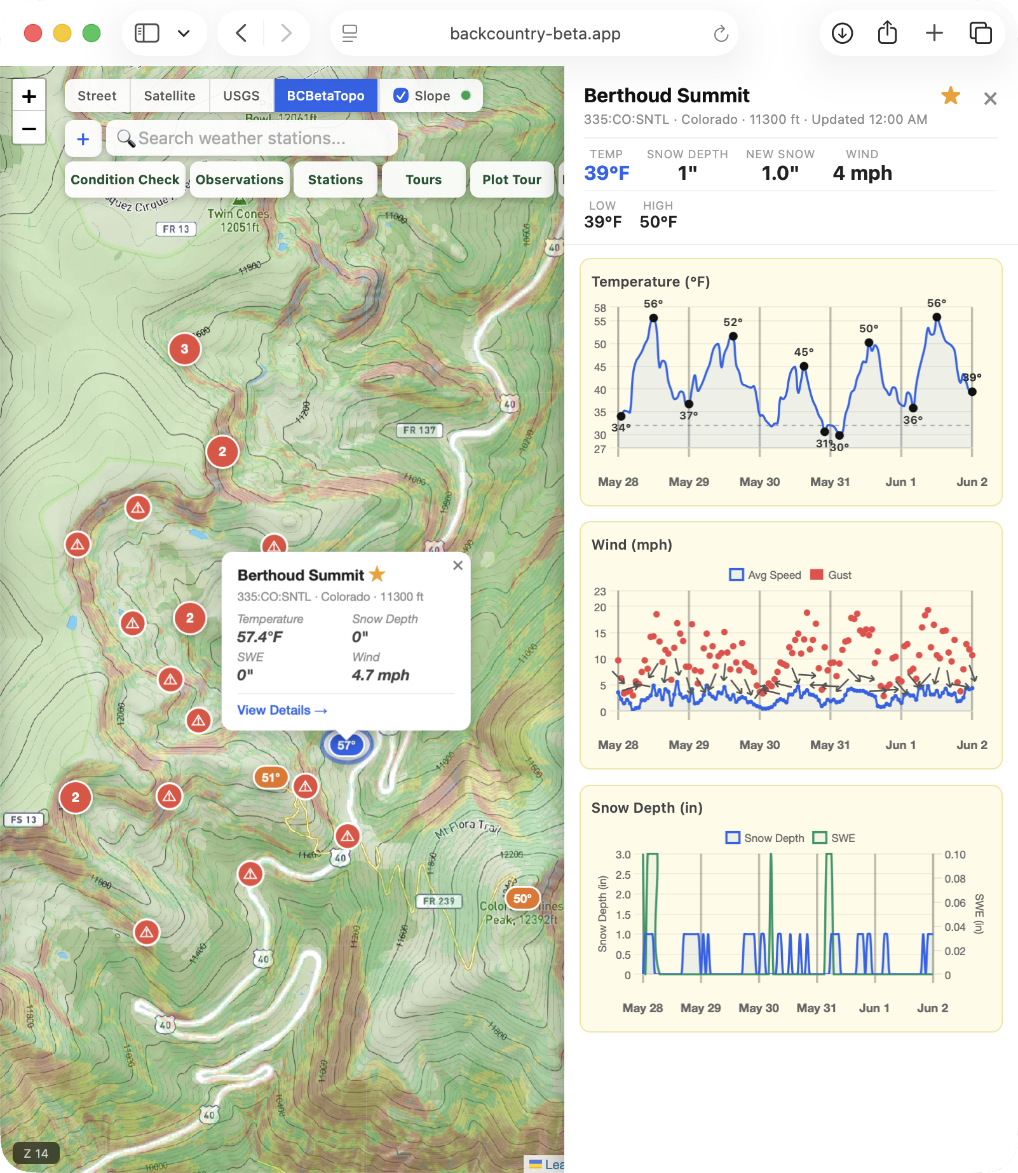The image size is (1018, 1173).
Task: Click the cluster marker 2 near FR 137
Action: coord(222,452)
